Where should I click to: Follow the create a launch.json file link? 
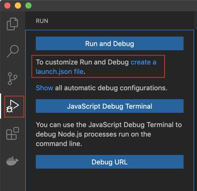(96, 67)
